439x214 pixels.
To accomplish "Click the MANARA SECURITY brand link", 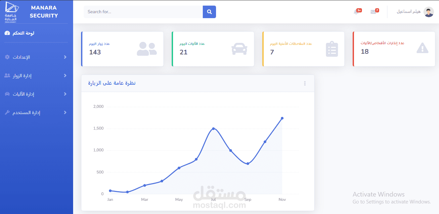I will point(44,12).
